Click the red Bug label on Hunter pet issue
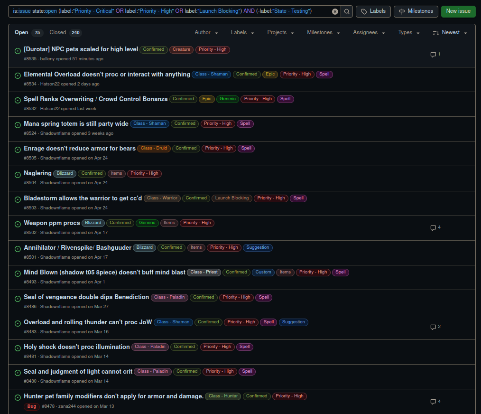 pyautogui.click(x=32, y=406)
